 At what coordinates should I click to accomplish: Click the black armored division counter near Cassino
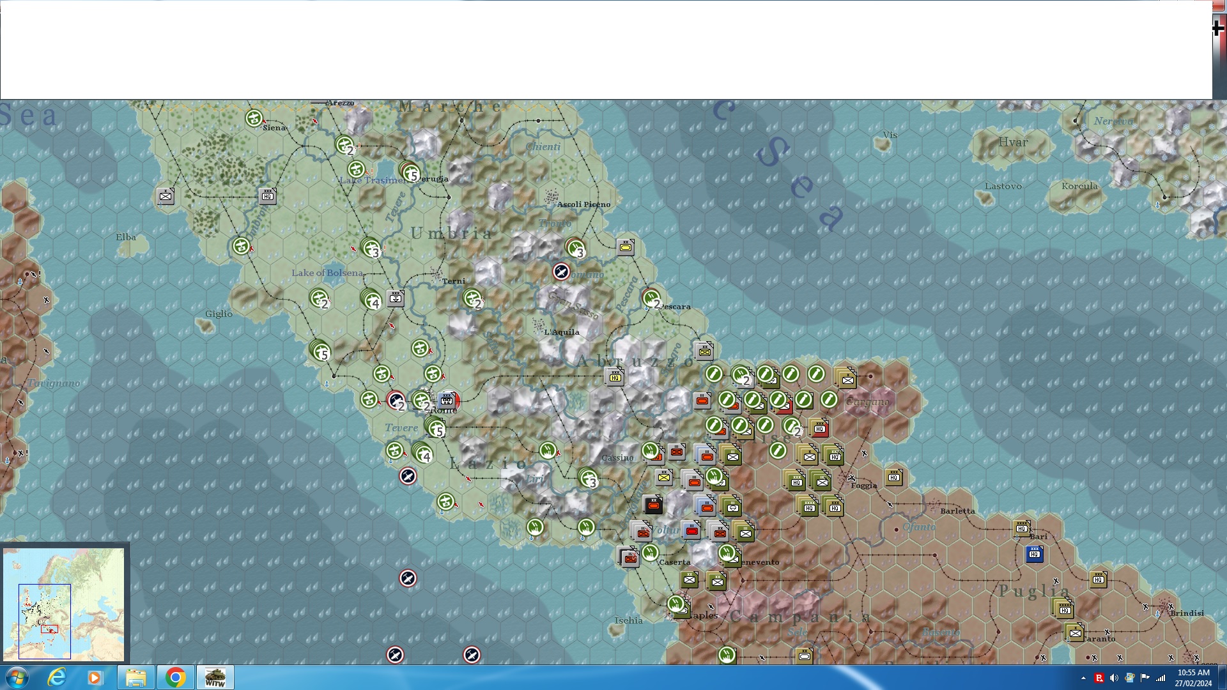click(x=652, y=505)
